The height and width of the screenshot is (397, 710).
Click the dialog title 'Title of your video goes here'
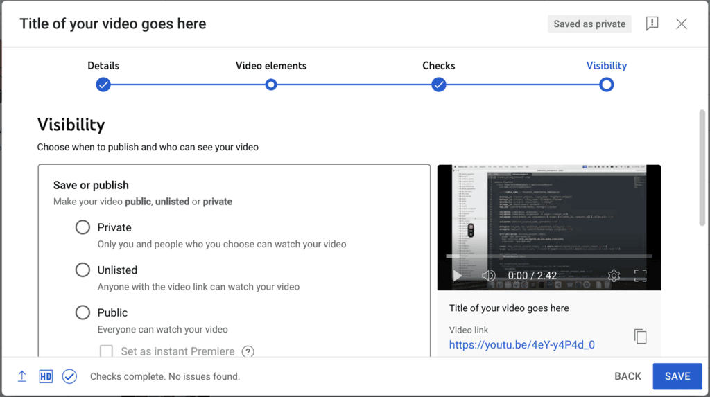pos(113,24)
